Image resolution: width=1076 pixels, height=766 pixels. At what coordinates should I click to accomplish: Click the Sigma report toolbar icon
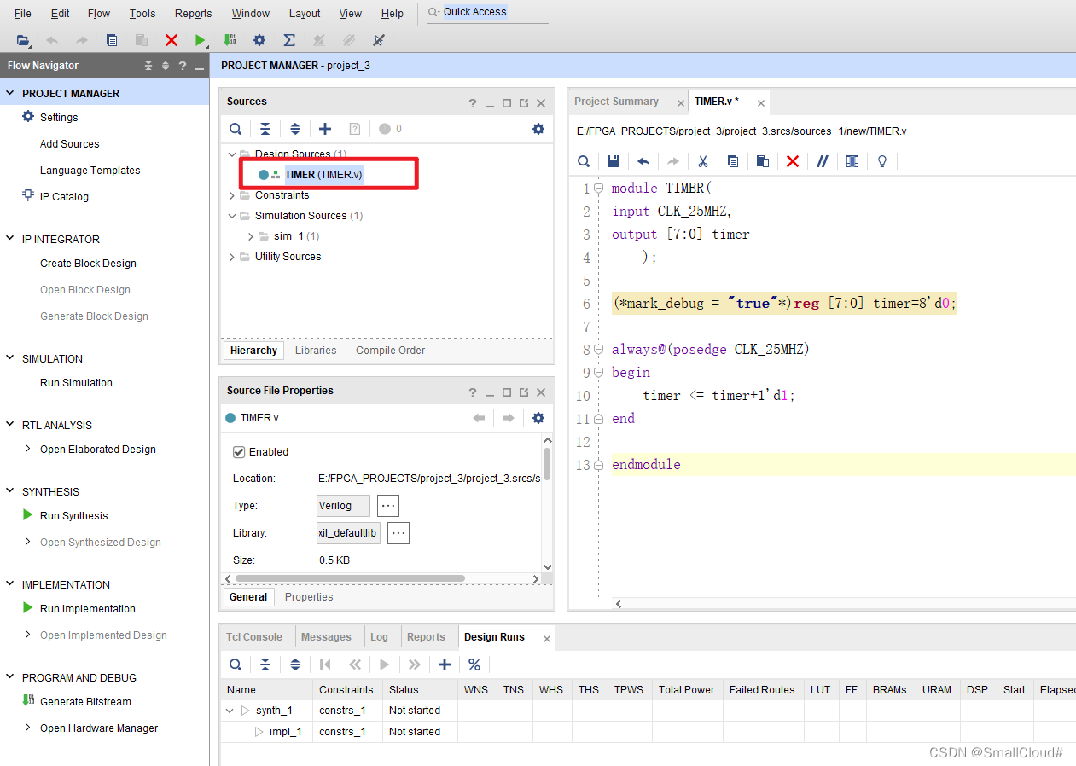289,40
